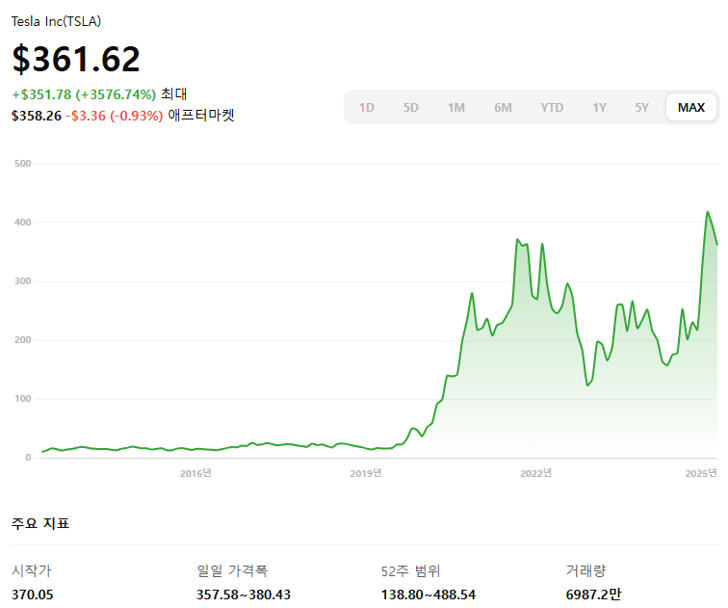Click the $361.62 current price
The width and height of the screenshot is (728, 608).
[x=76, y=59]
